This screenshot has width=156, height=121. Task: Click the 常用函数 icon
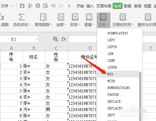click(43, 17)
